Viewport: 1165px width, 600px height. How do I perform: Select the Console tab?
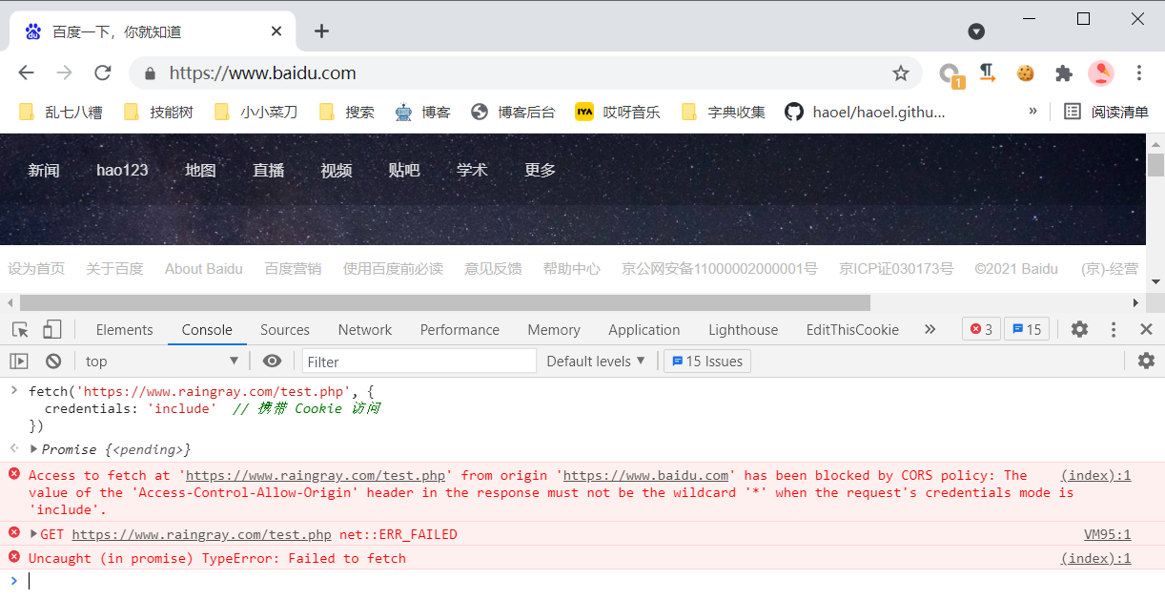tap(207, 329)
